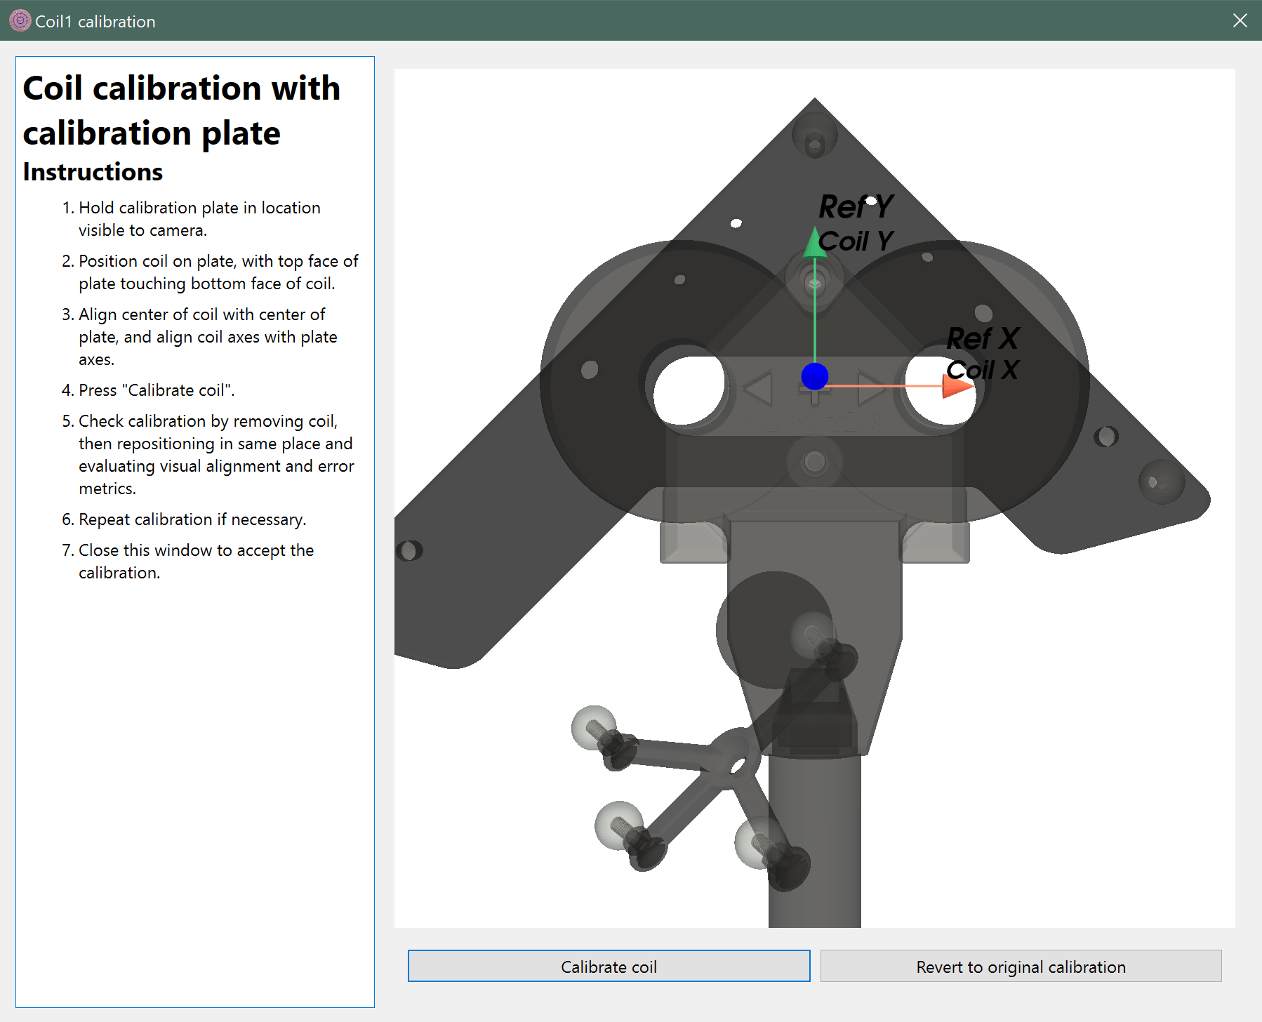
Task: Click the green Y axis arrowhead
Action: click(814, 241)
